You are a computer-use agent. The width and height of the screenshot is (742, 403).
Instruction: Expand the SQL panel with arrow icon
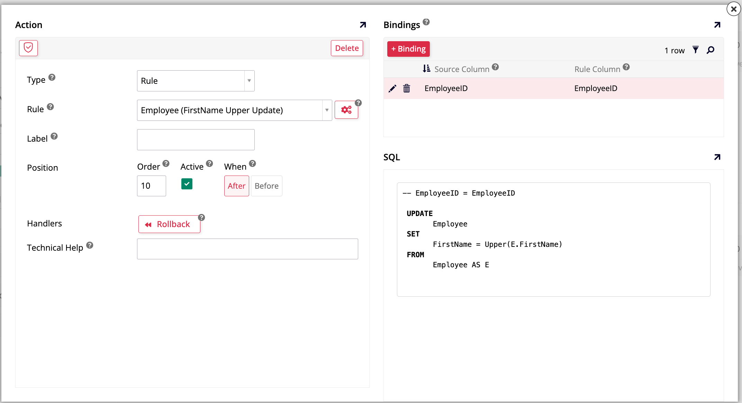pyautogui.click(x=717, y=157)
